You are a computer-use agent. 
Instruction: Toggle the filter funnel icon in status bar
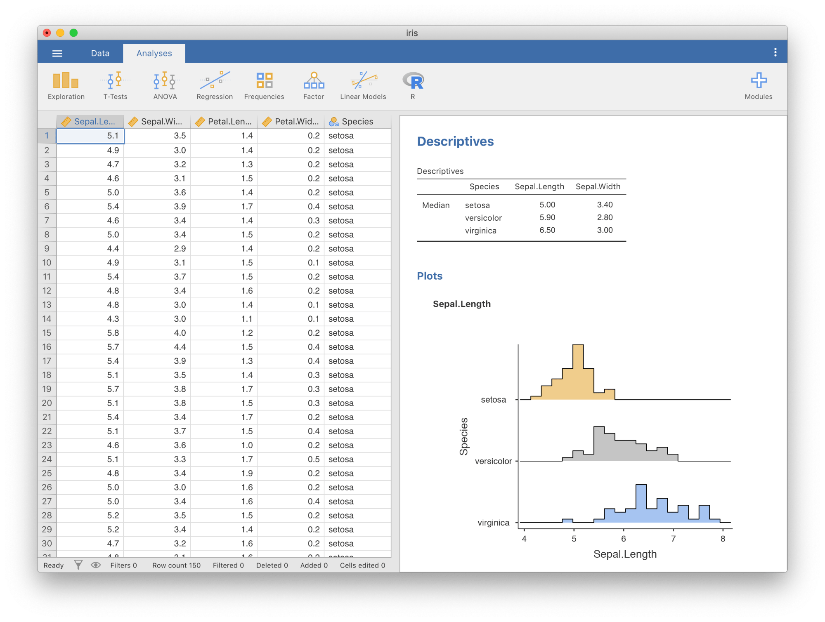coord(78,565)
